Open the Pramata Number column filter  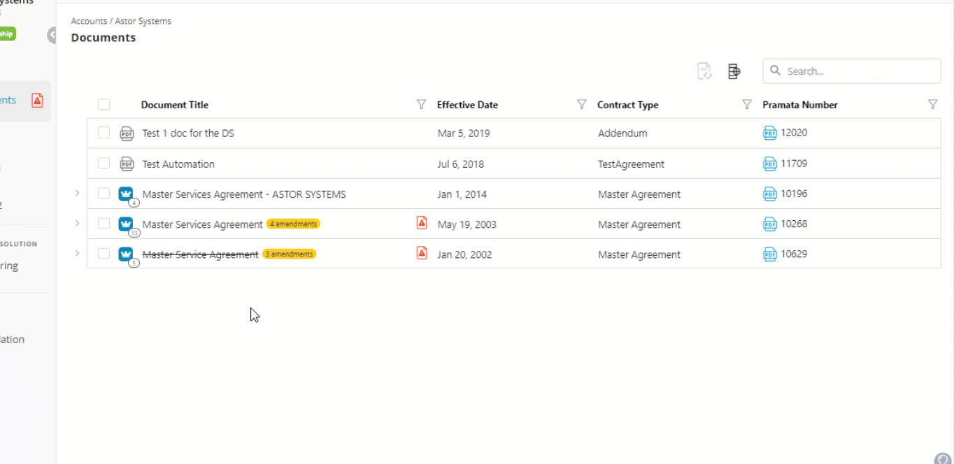click(x=932, y=104)
